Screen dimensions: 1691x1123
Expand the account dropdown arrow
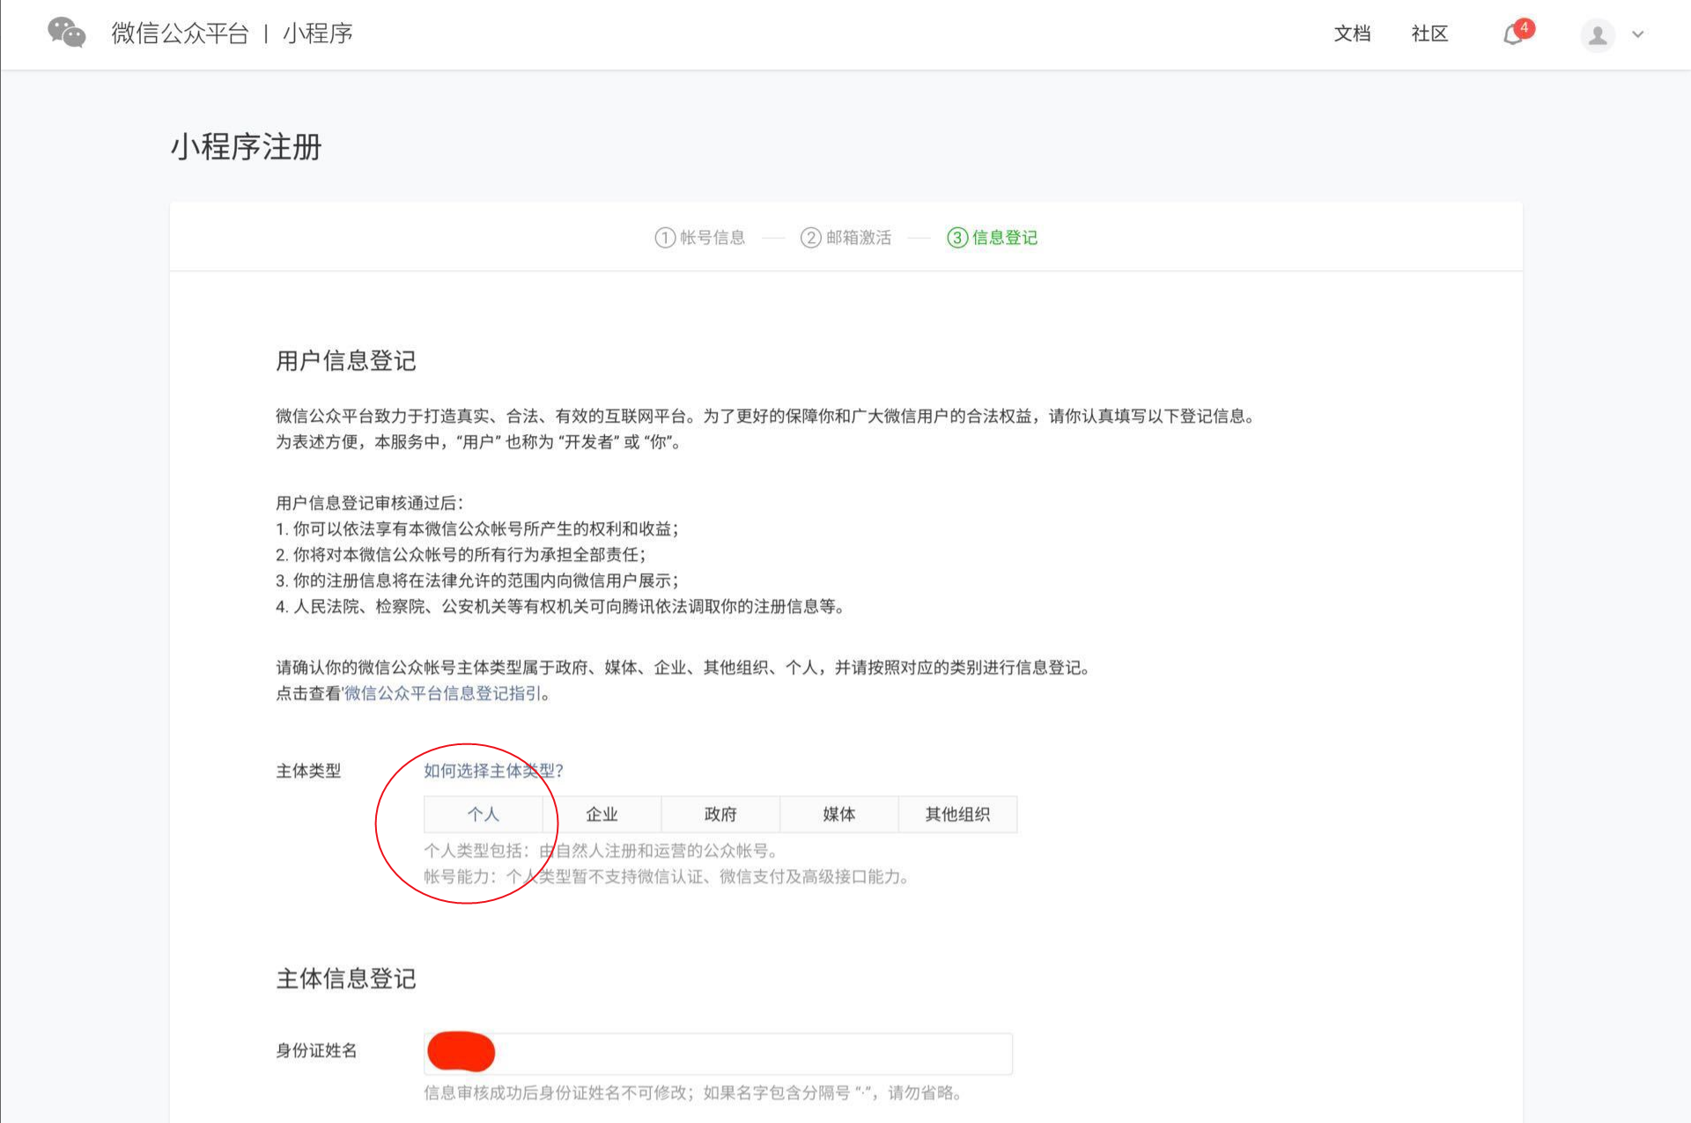pyautogui.click(x=1638, y=34)
